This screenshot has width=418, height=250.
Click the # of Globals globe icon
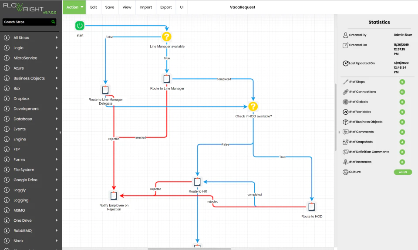pos(345,102)
